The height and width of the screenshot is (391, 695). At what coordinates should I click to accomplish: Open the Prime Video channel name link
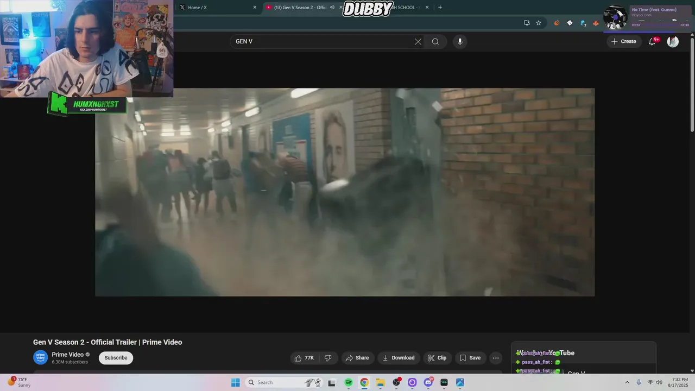click(67, 355)
